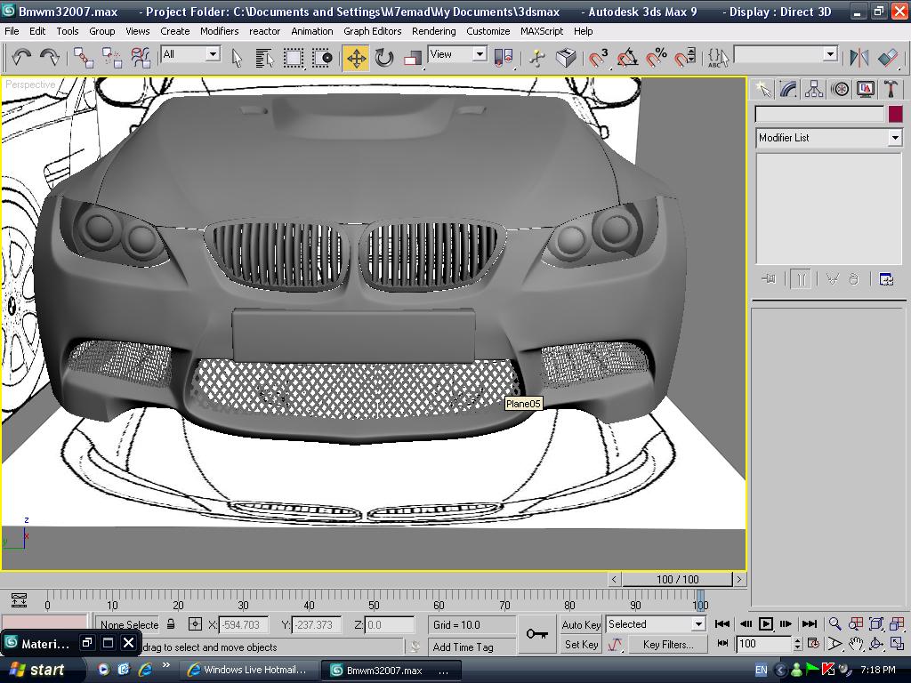Click the Undo arrow in main toolbar
Viewport: 911px width, 683px height.
pos(21,57)
